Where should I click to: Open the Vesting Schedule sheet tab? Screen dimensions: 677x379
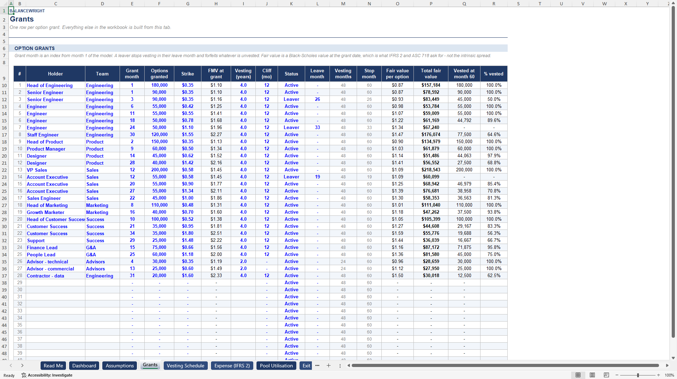[185, 366]
